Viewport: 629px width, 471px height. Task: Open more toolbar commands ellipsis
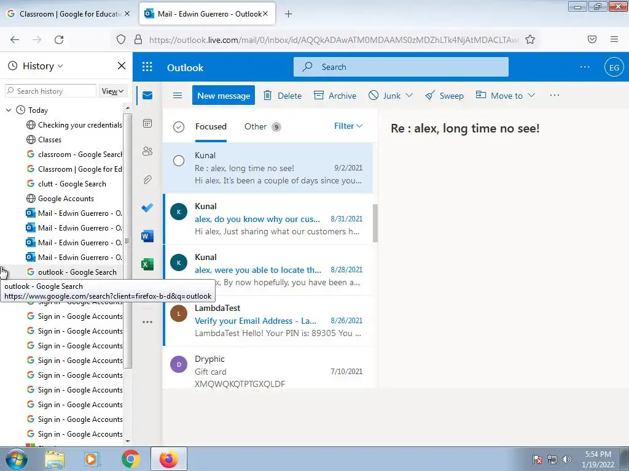click(x=555, y=95)
